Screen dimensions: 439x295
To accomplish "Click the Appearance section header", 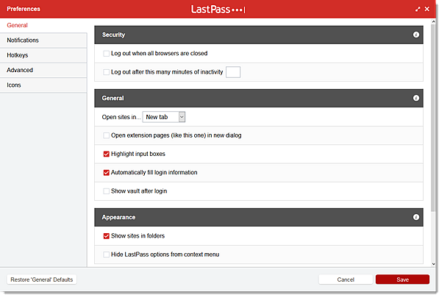I will tap(259, 217).
